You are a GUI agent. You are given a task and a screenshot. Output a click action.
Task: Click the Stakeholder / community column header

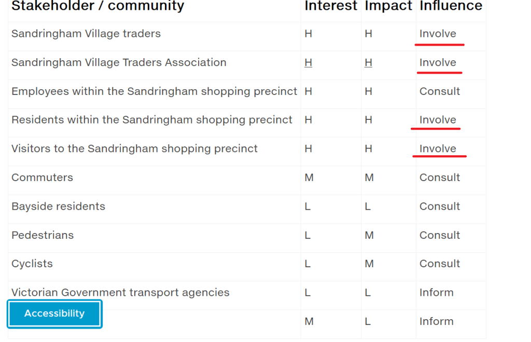pos(97,6)
